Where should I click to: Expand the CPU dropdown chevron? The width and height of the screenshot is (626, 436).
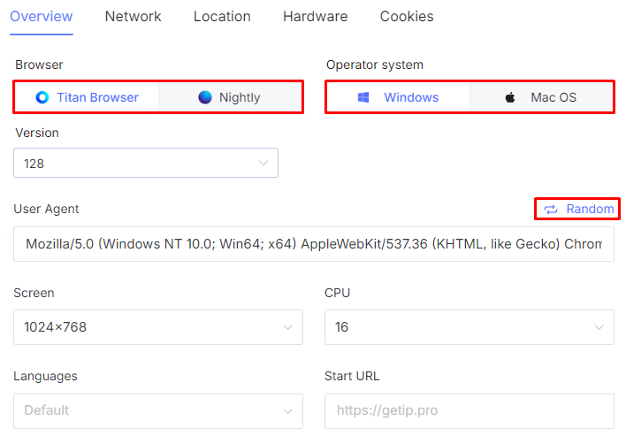(599, 327)
